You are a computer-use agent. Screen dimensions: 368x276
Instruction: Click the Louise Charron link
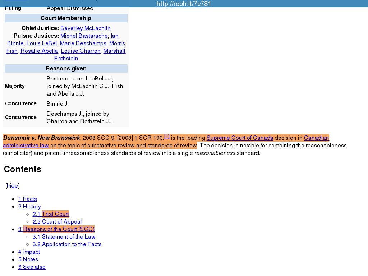[80, 51]
